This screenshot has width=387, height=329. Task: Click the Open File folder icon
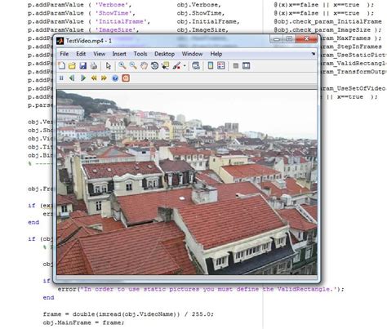(x=72, y=65)
